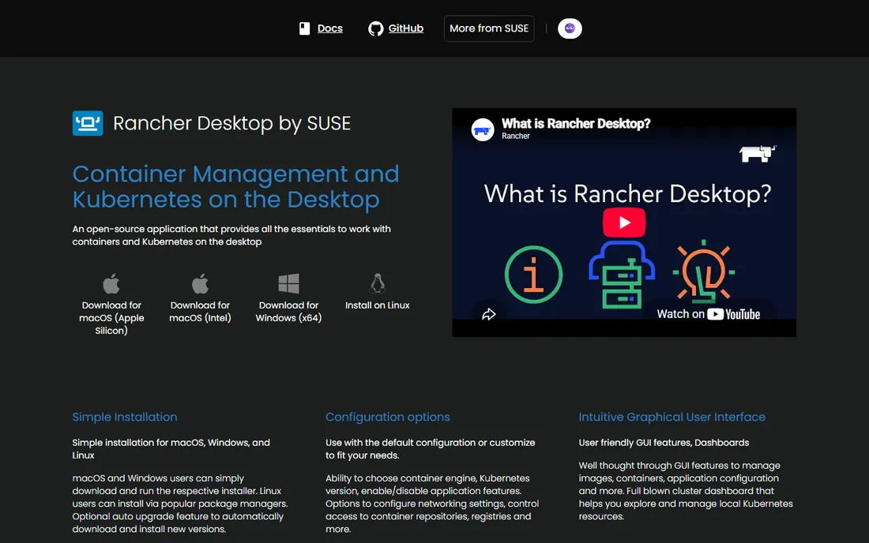869x543 pixels.
Task: Click the Apple icon for Apple Silicon download
Action: [x=111, y=283]
